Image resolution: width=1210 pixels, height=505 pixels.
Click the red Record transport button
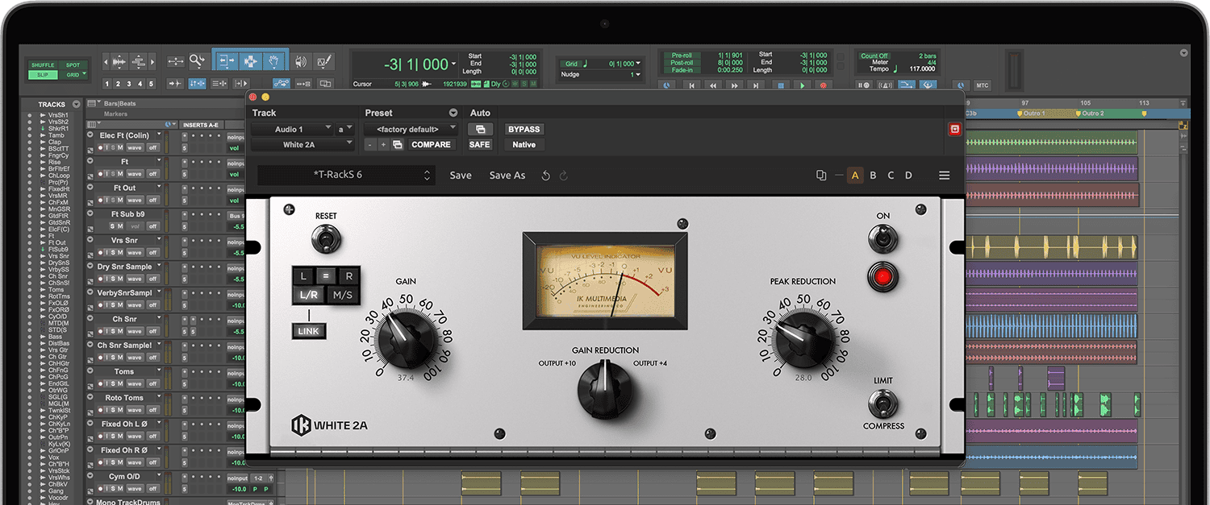point(824,85)
